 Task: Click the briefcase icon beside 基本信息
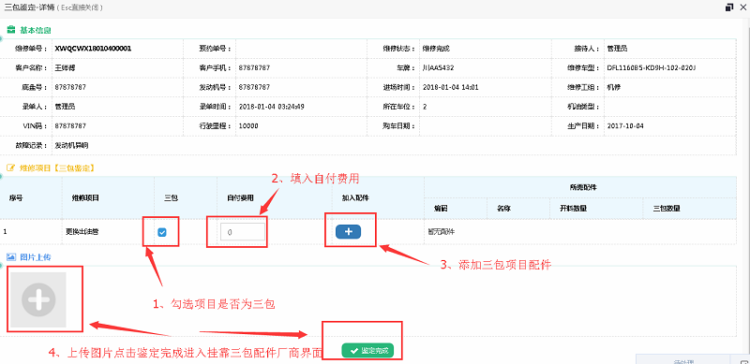(x=11, y=30)
